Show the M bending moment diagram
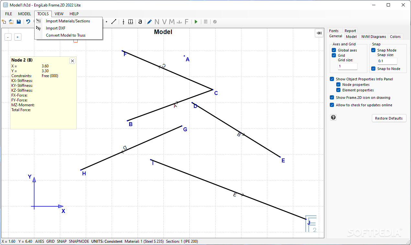This screenshot has width=411, height=245. pos(172,22)
